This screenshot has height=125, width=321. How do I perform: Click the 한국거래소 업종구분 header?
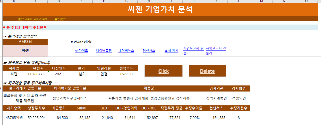pyautogui.click(x=25, y=88)
